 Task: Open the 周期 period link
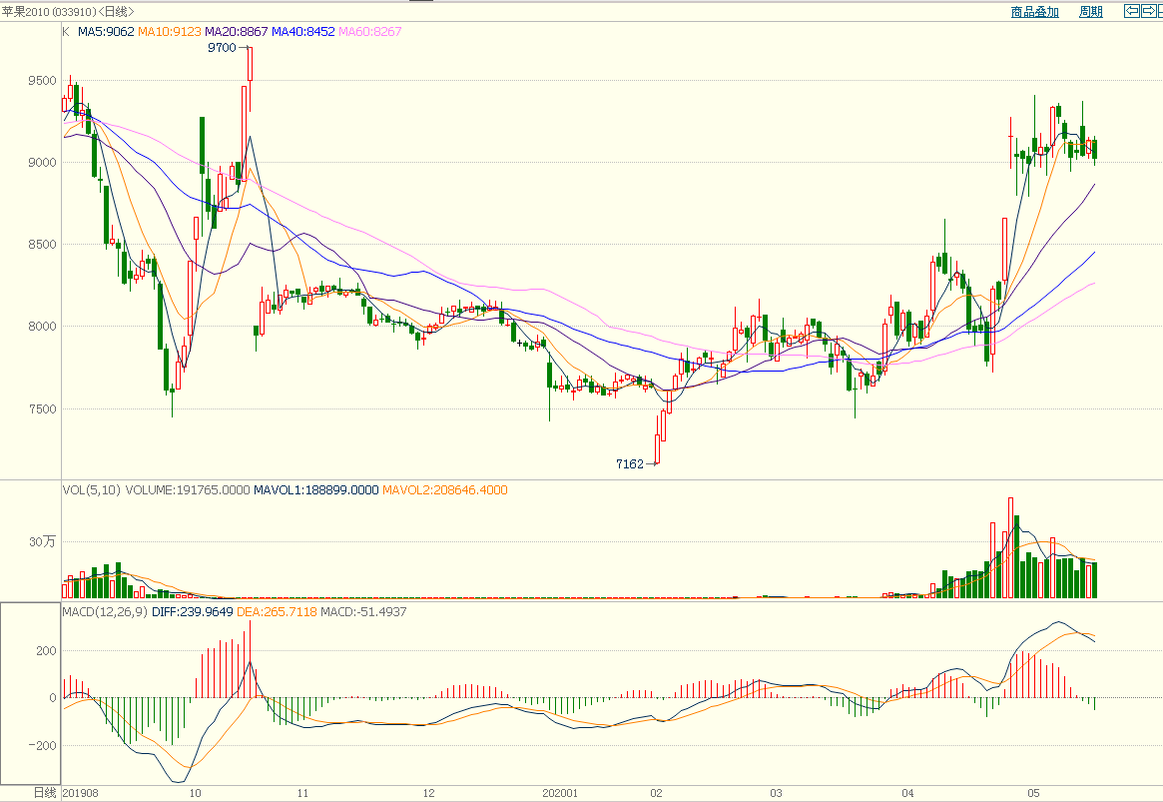pyautogui.click(x=1091, y=12)
